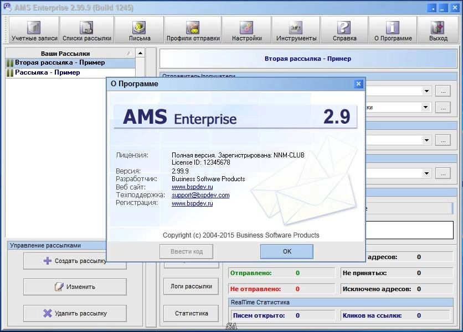Viewport: 463px width, 332px height.
Task: Select mailing Рассылка - Пример
Action: coord(70,72)
